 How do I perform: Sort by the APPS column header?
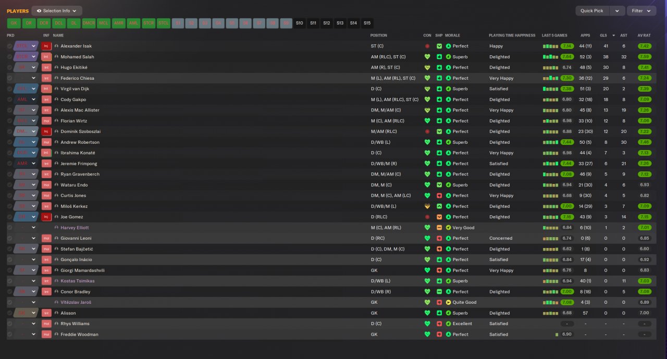click(x=585, y=35)
